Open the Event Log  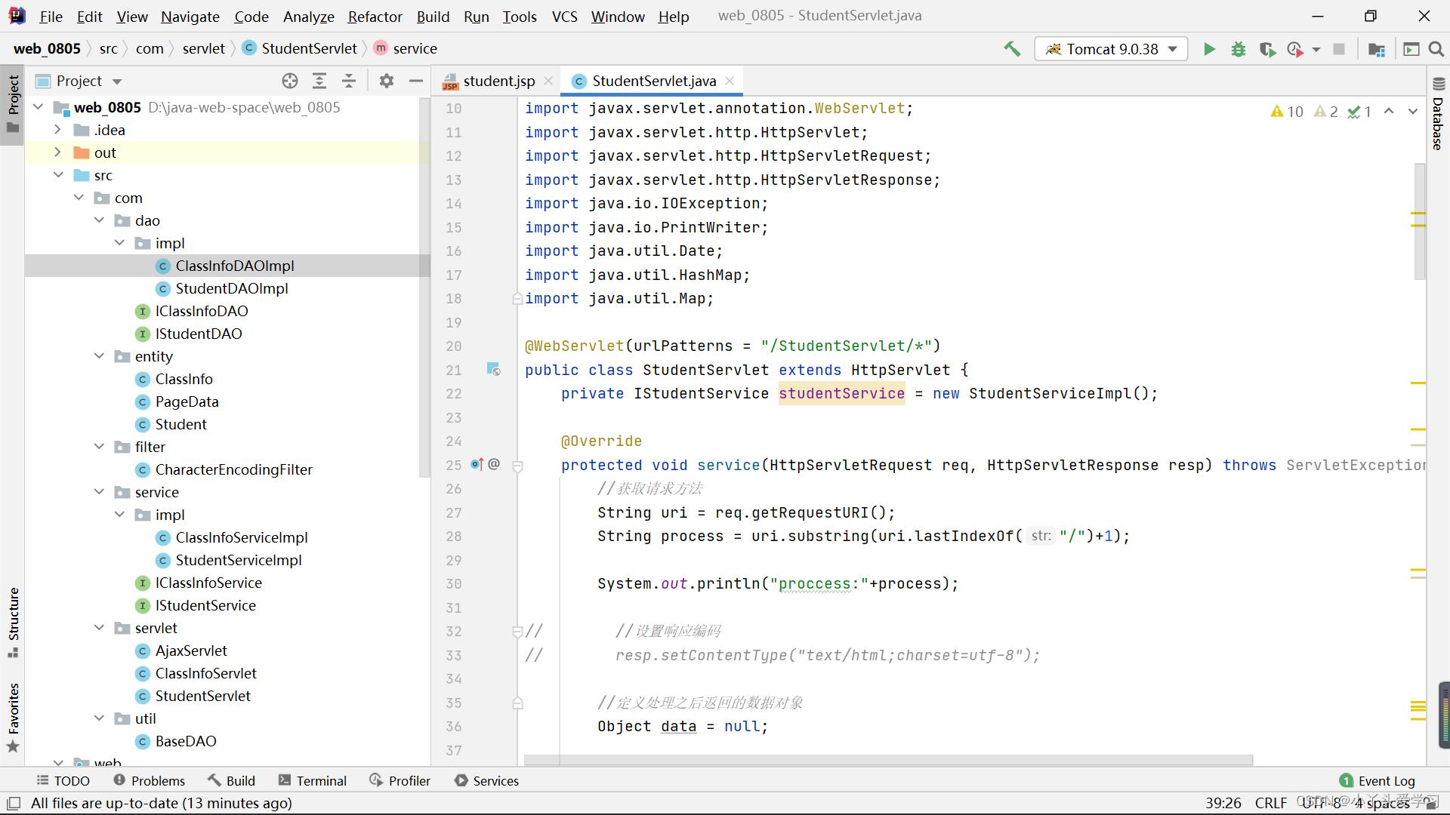click(1377, 780)
